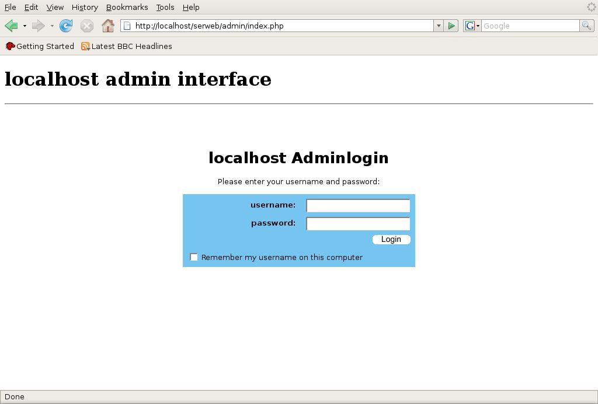Click the Forward arrow navigation icon
The image size is (598, 404).
[39, 26]
